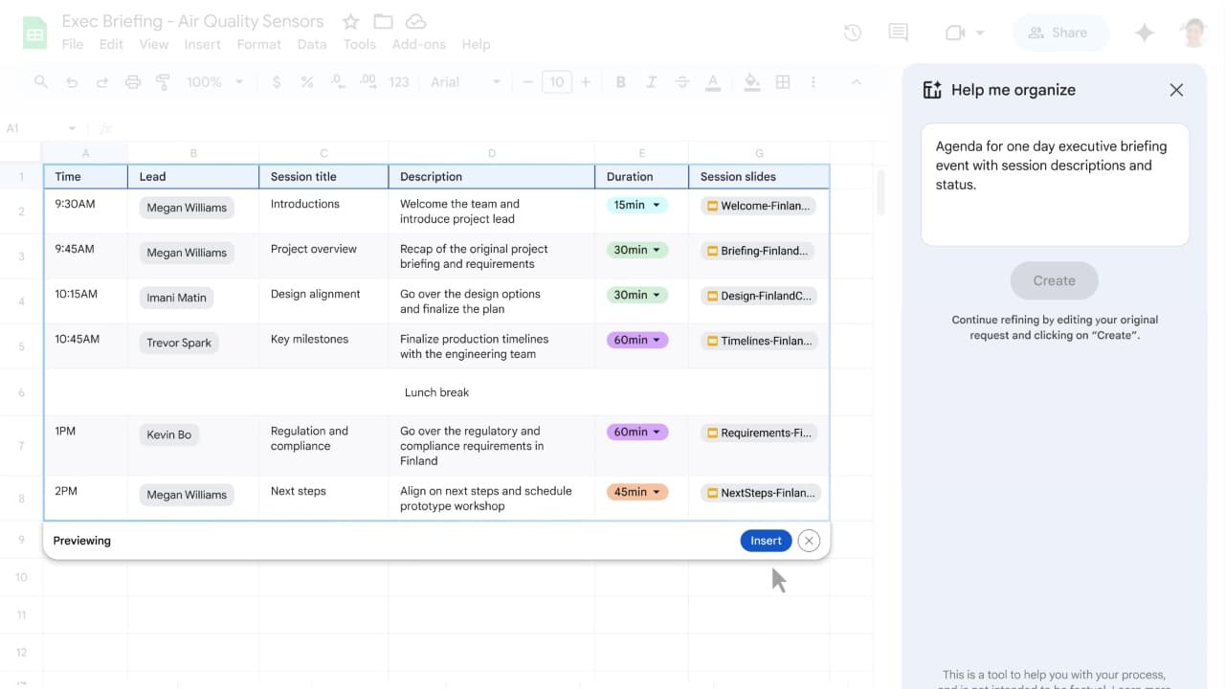The width and height of the screenshot is (1225, 689).
Task: Toggle strikethrough text formatting
Action: (x=681, y=82)
